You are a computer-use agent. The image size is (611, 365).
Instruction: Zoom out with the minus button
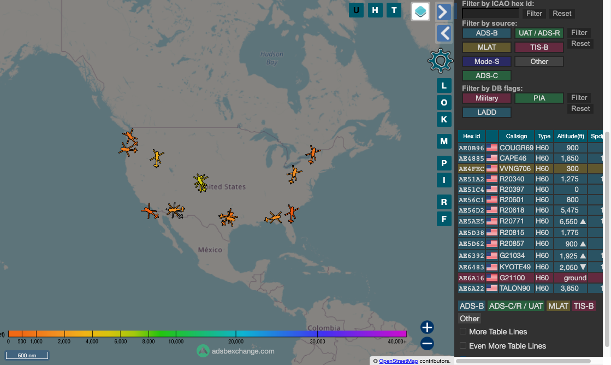(427, 344)
